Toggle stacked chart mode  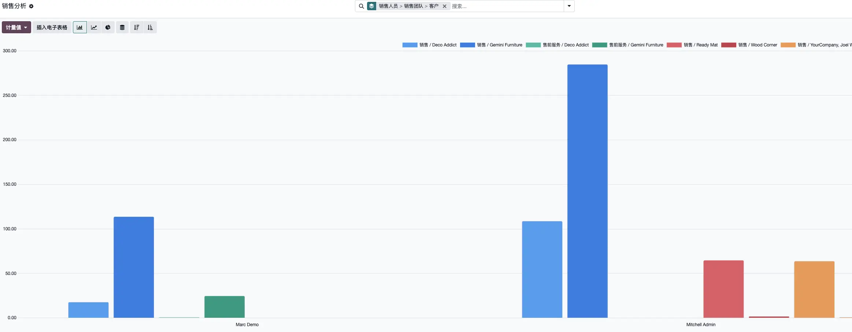tap(122, 27)
